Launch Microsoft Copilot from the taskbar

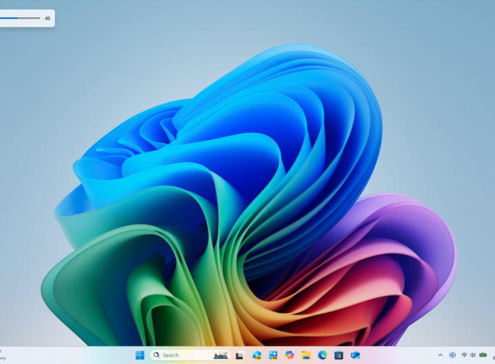(289, 355)
